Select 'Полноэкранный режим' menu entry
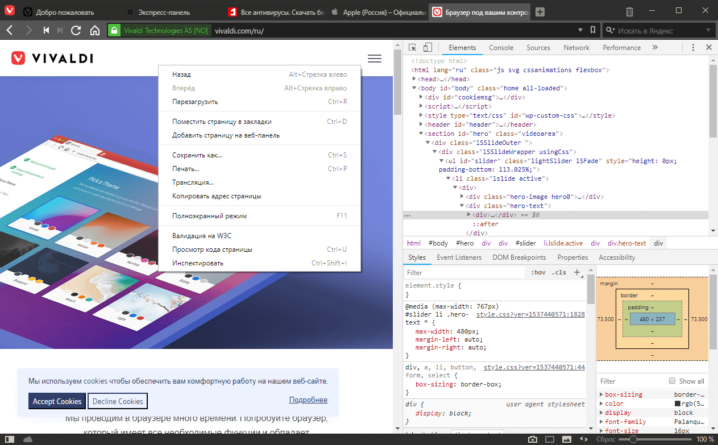The height and width of the screenshot is (445, 718). pos(260,216)
